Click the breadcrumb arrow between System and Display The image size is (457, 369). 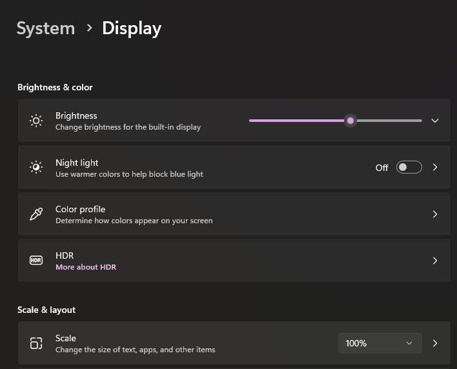click(88, 28)
